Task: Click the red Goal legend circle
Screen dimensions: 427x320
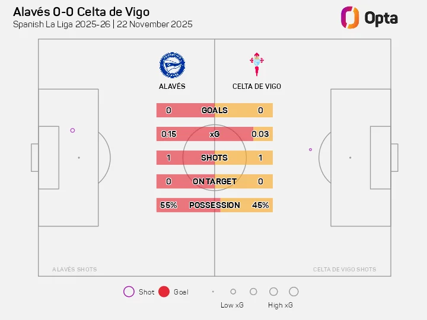Action: pyautogui.click(x=164, y=292)
